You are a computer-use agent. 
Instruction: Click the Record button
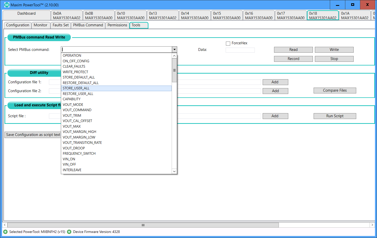[293, 59]
